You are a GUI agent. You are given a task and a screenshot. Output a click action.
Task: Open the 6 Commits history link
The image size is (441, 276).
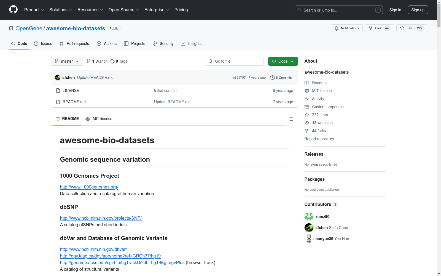point(281,78)
